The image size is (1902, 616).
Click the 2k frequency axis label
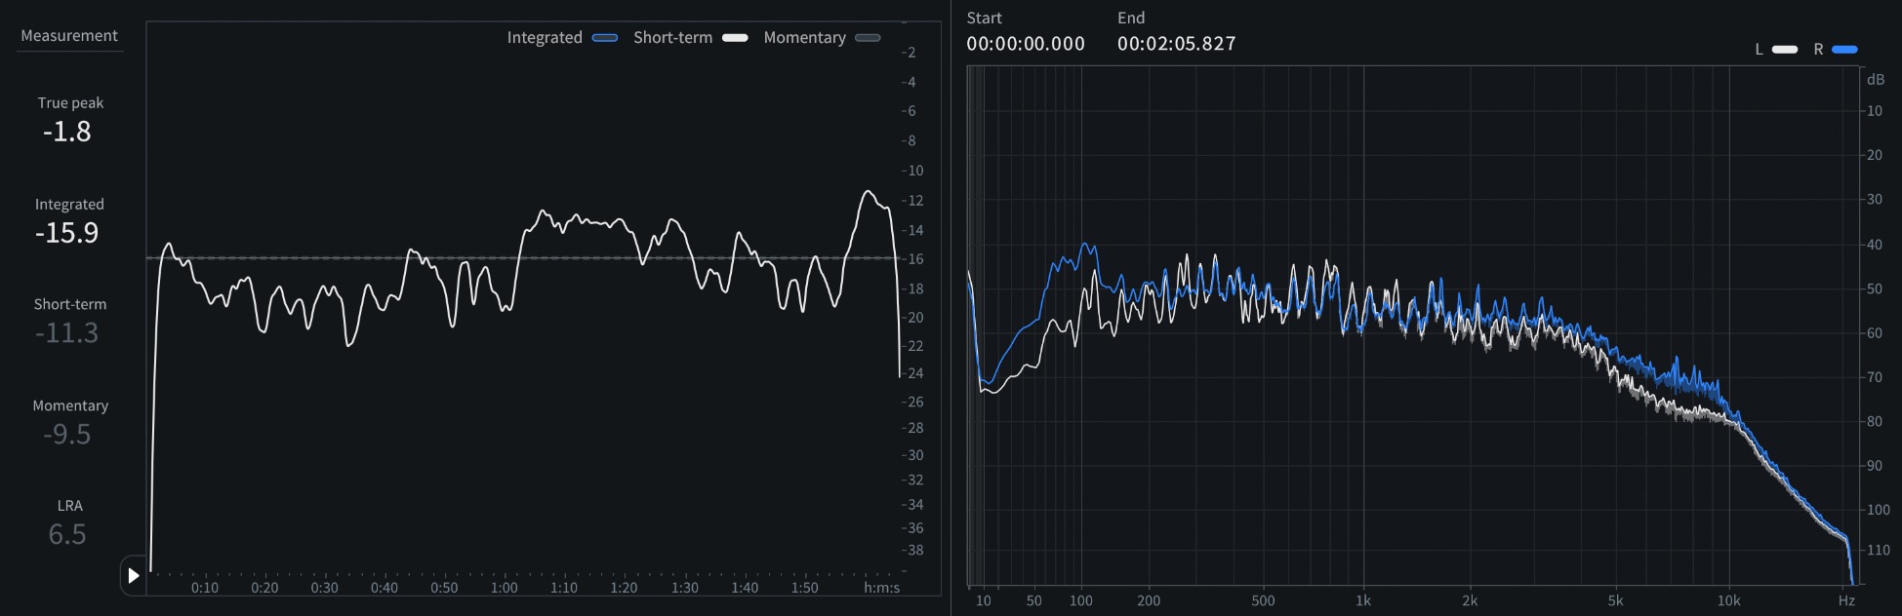tap(1469, 600)
